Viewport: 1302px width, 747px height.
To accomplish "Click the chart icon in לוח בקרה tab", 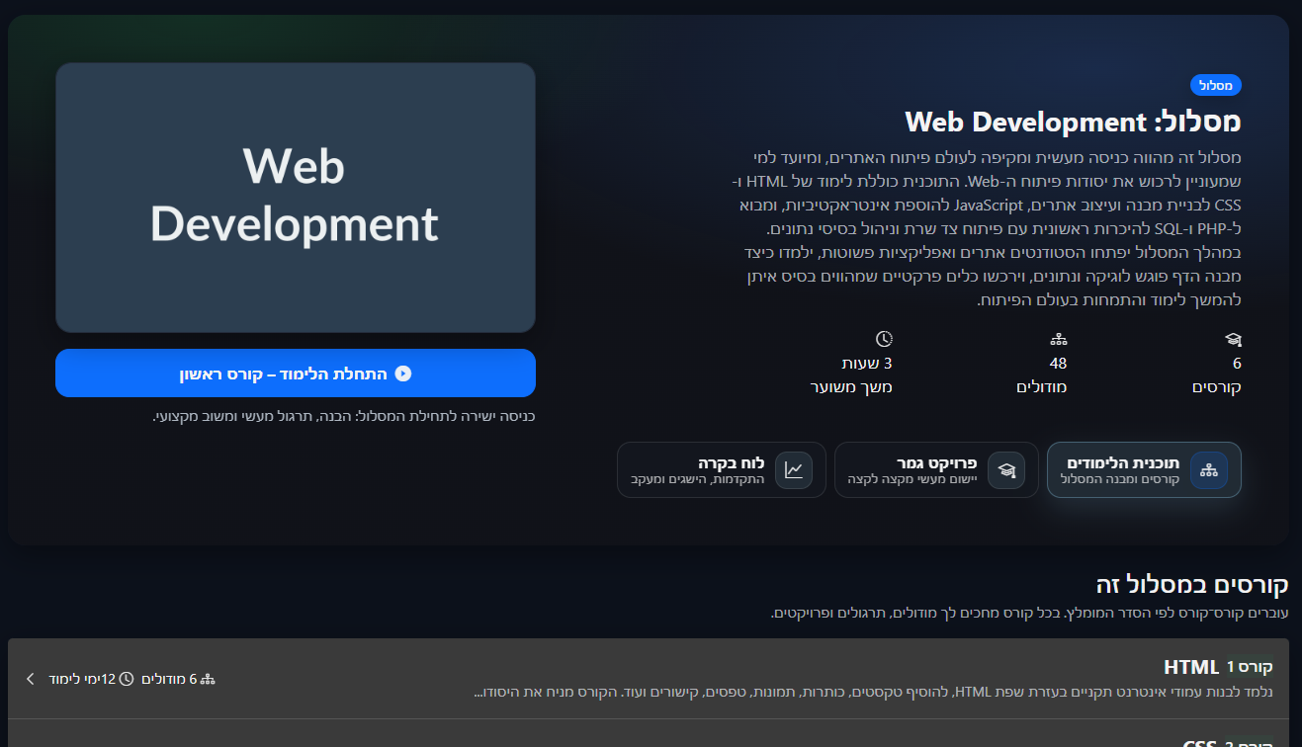I will pos(794,470).
